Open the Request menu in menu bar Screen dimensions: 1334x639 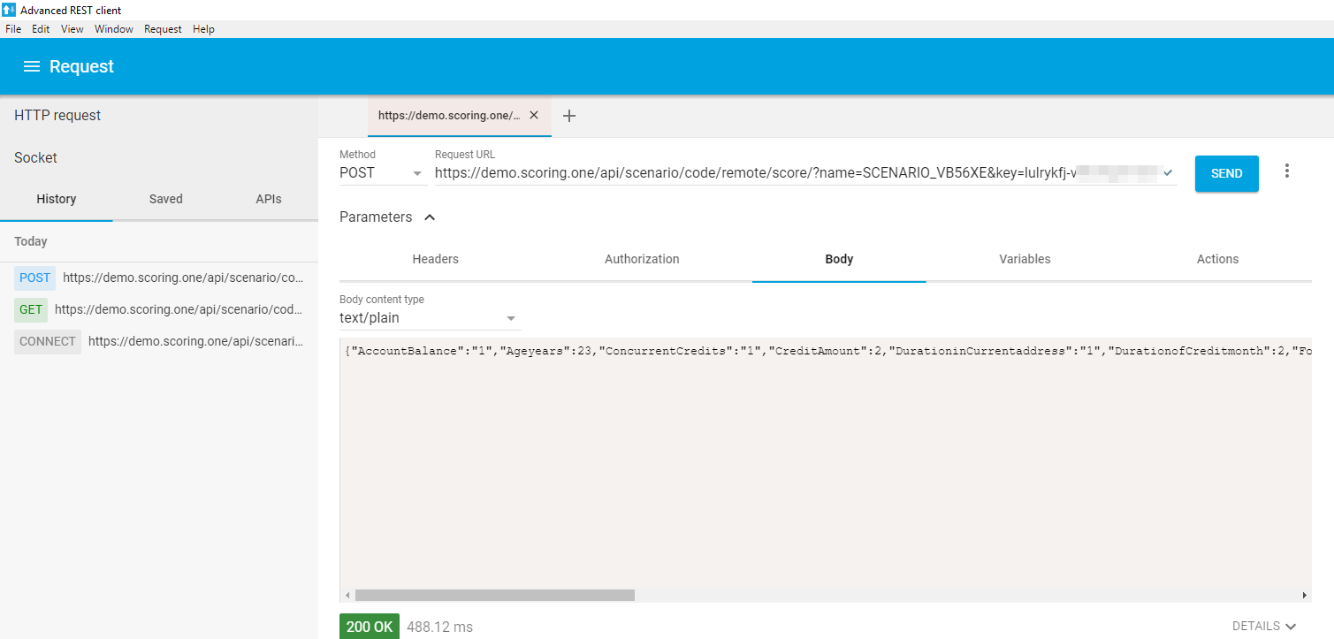coord(163,29)
